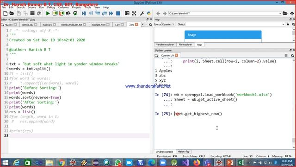Close the items3.csv editor tab
Viewport: 296px width, 167px height.
[x=36, y=25]
